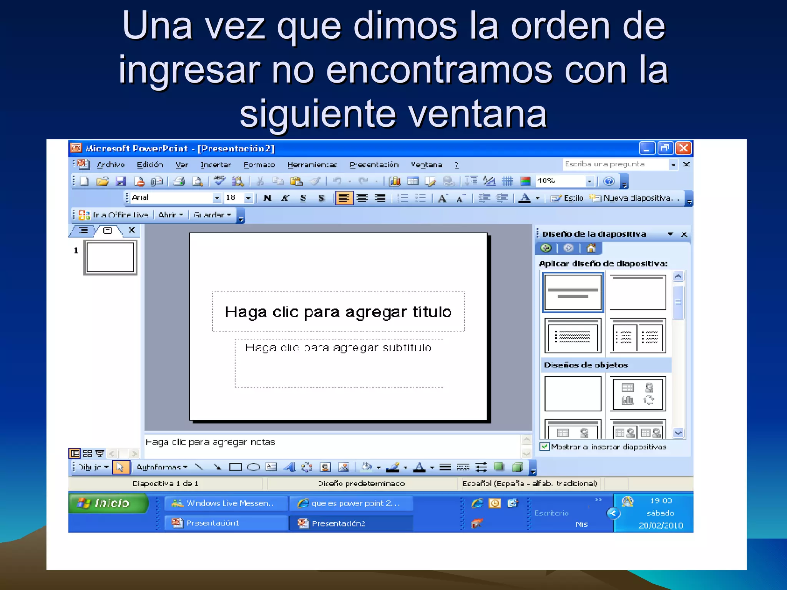The image size is (787, 590).
Task: Select the slide 1 thumbnail
Action: [x=110, y=257]
